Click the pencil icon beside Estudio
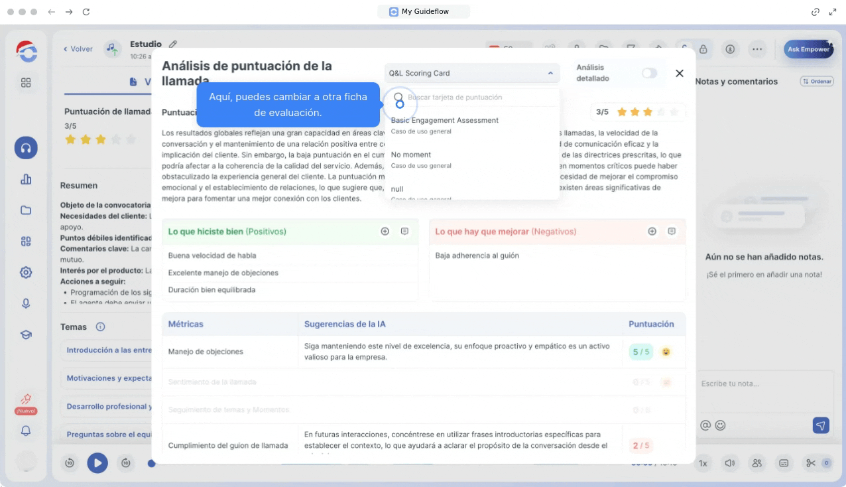The width and height of the screenshot is (846, 487). tap(173, 44)
